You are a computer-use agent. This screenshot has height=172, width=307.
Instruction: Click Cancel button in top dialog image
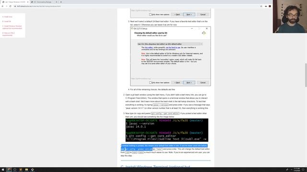click(202, 14)
